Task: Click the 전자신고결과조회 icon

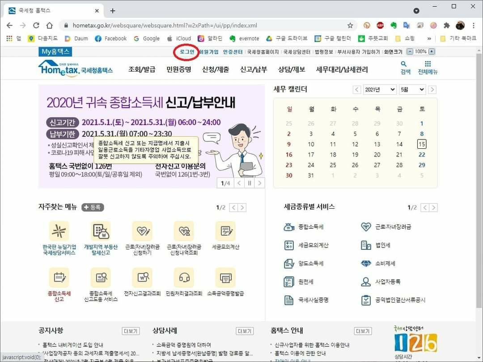Action: pyautogui.click(x=142, y=277)
